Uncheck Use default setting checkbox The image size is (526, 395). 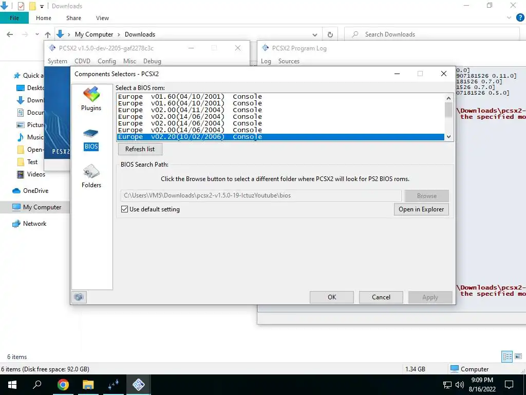124,209
